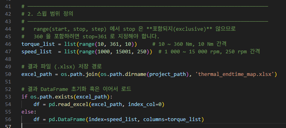Click the 'read_excel' method on line 54
This screenshot has width=286, height=128.
pos(73,104)
